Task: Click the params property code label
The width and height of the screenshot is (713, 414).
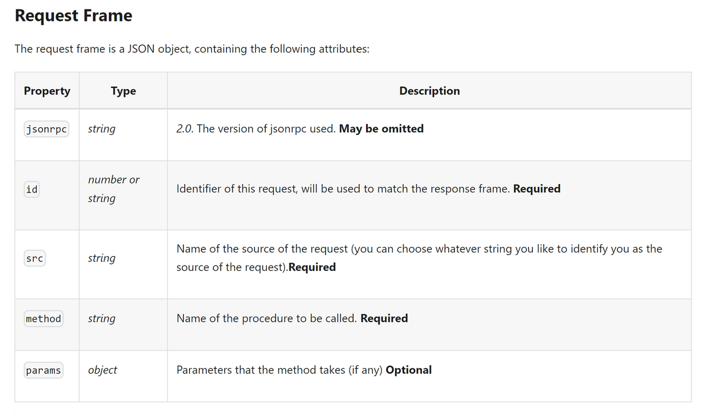Action: (x=44, y=371)
